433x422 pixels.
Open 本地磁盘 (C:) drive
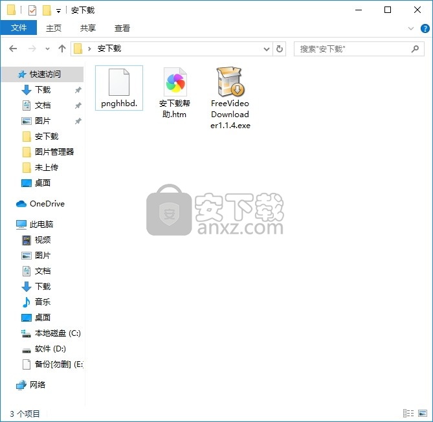pos(58,333)
